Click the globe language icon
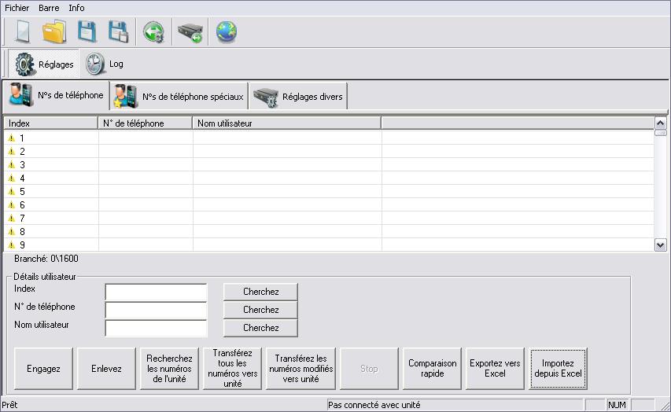Image resolution: width=671 pixels, height=412 pixels. point(227,32)
